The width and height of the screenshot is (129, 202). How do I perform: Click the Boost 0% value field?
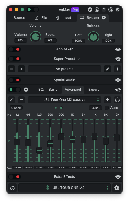pos(50,41)
